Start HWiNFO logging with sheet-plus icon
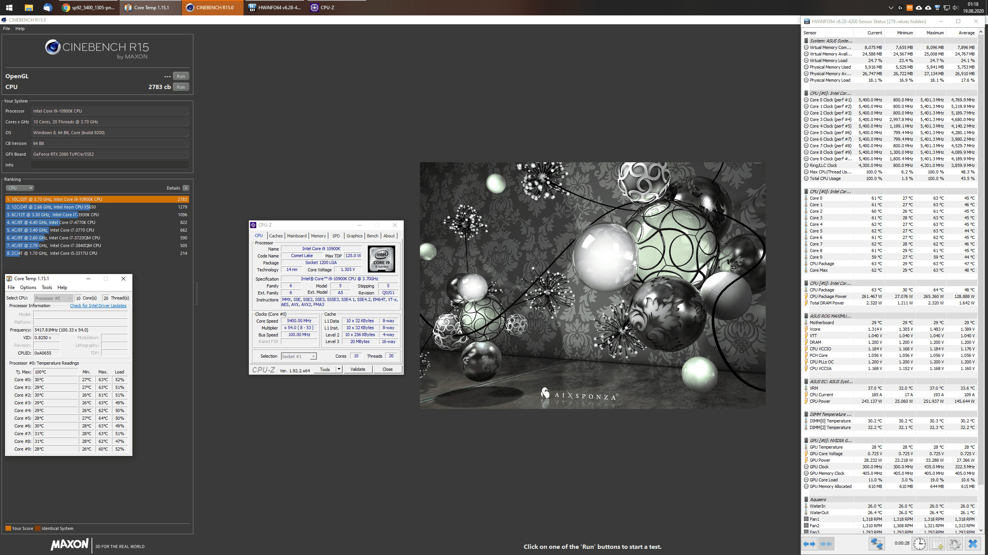988x555 pixels. [937, 544]
